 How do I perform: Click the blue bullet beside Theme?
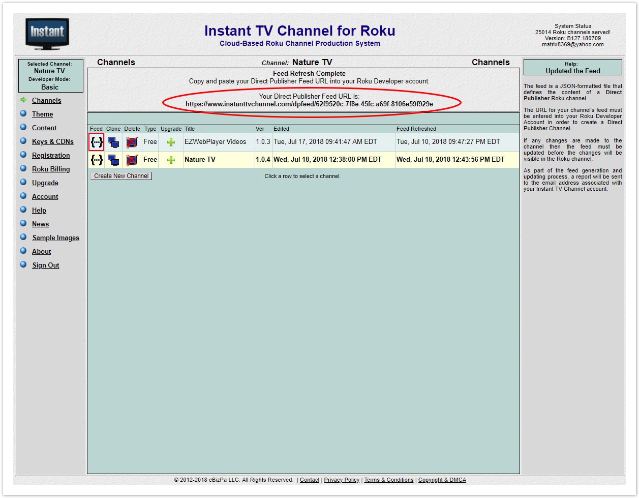pyautogui.click(x=23, y=113)
